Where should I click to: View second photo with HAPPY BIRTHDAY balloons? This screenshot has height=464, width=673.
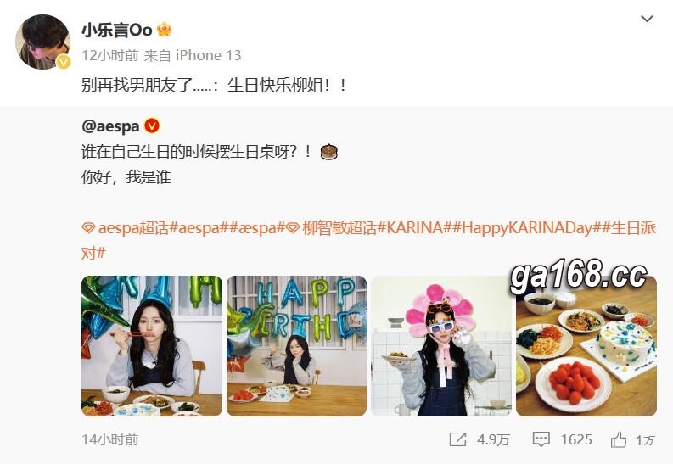click(296, 346)
